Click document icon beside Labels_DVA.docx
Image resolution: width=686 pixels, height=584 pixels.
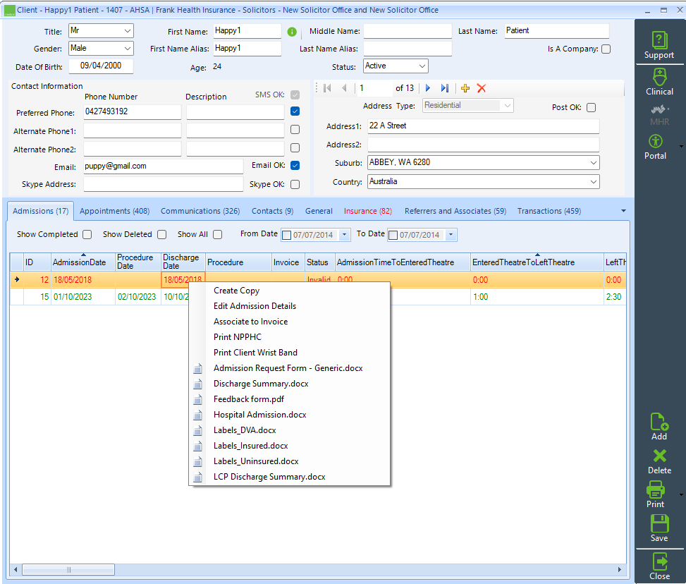197,430
